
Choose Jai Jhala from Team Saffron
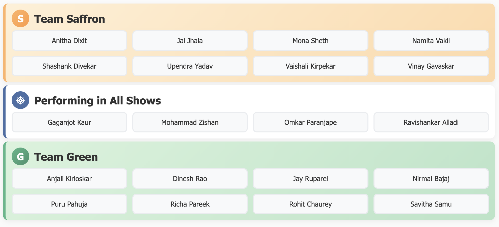(x=190, y=41)
